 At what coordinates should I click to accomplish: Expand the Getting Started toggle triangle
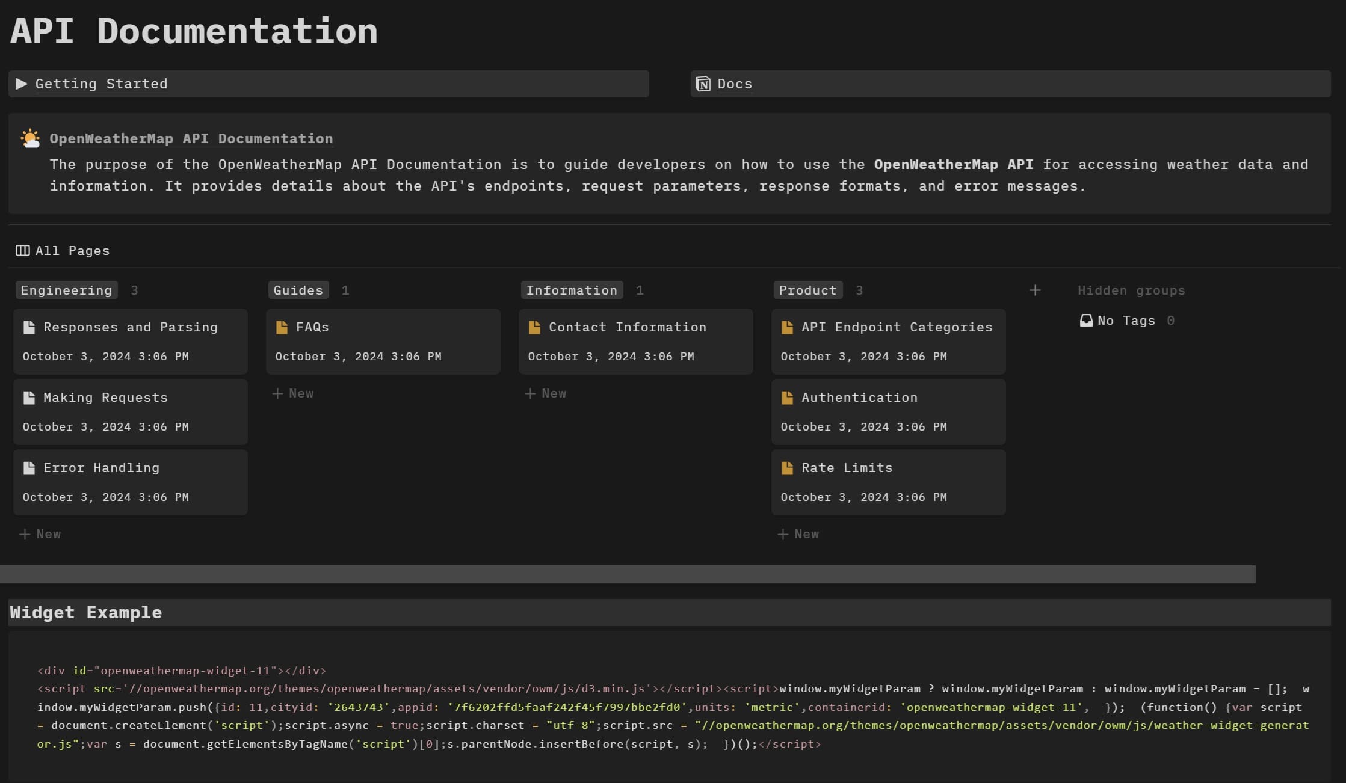22,84
